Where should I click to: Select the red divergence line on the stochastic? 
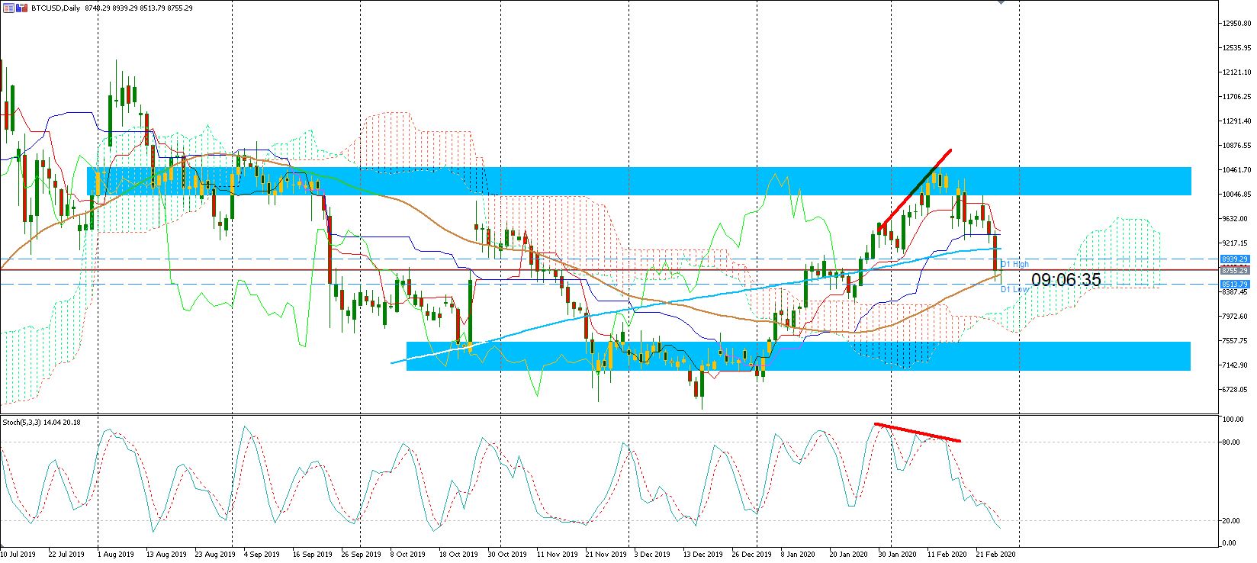[918, 433]
